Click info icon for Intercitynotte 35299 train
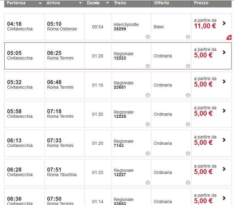The image size is (234, 205). click(148, 37)
